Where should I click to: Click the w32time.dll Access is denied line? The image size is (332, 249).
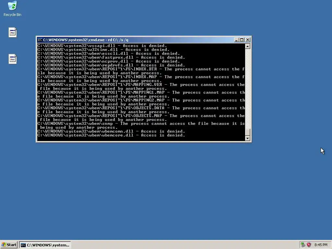[x=103, y=50]
